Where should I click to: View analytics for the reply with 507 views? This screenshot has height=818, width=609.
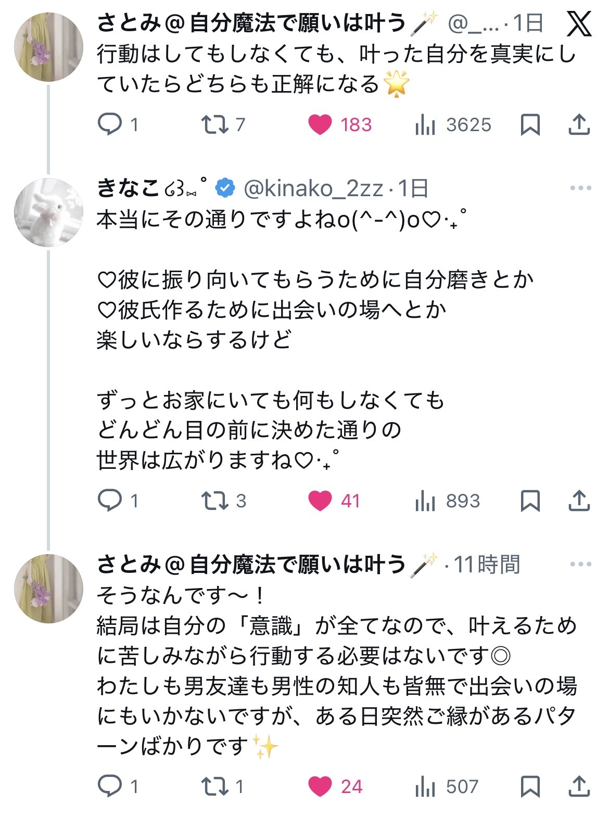pyautogui.click(x=425, y=786)
